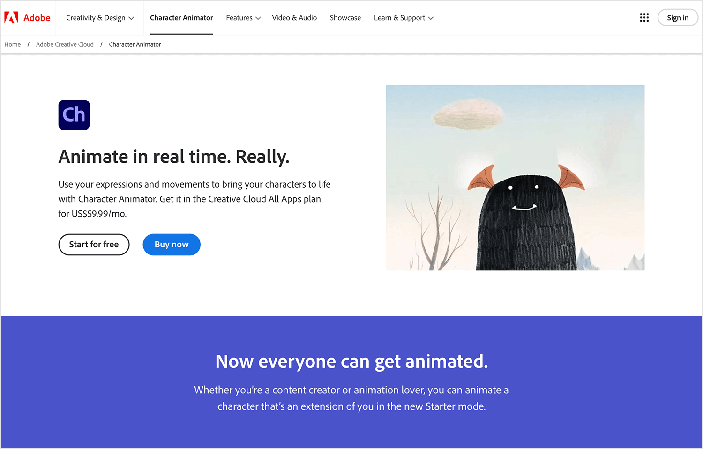Click the Character Animator breadcrumb text
Screen dimensions: 703x449
click(x=135, y=44)
